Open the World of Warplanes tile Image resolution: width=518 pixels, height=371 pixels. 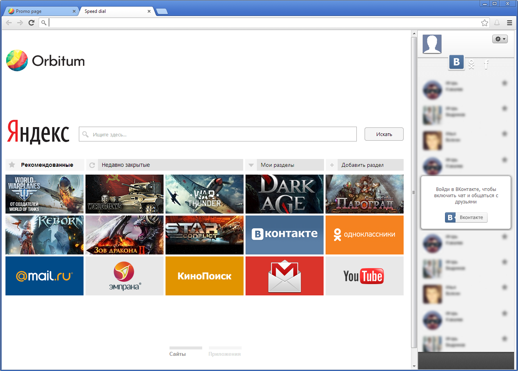[45, 194]
